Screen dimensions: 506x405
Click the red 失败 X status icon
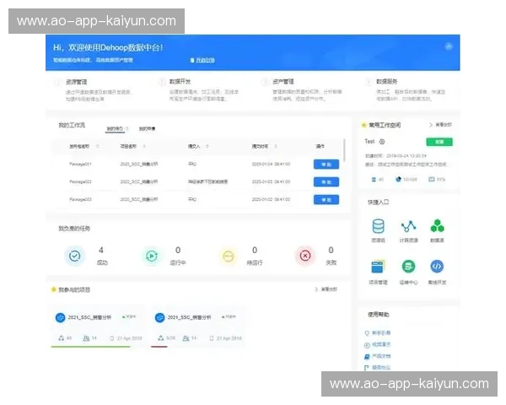305,256
